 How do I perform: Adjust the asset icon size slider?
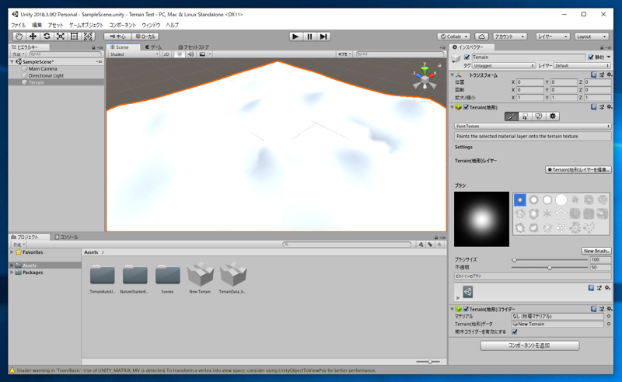click(430, 361)
